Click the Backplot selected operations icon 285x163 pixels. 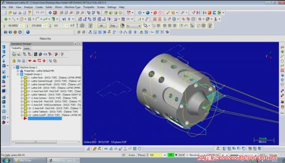36,54
